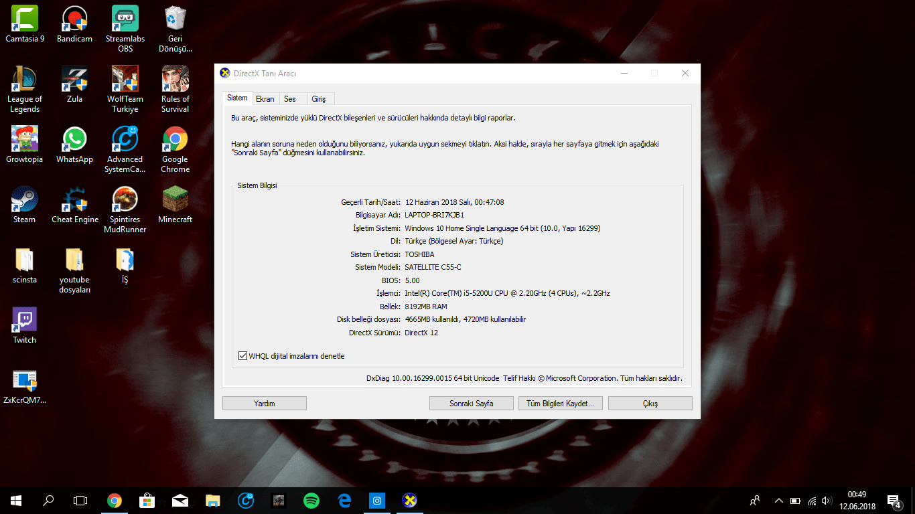Click the DirectX icon in the title bar
Screen dimensions: 915x514
tap(225, 73)
